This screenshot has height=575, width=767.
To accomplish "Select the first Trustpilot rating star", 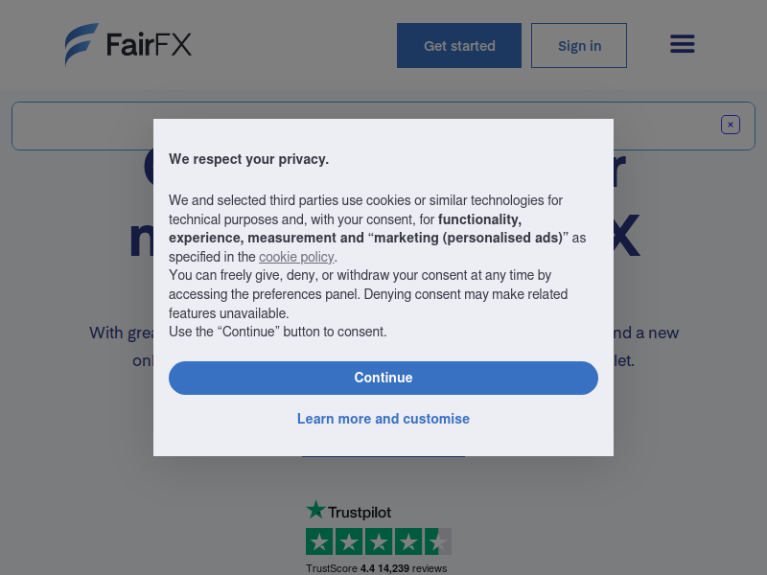I will pyautogui.click(x=319, y=541).
